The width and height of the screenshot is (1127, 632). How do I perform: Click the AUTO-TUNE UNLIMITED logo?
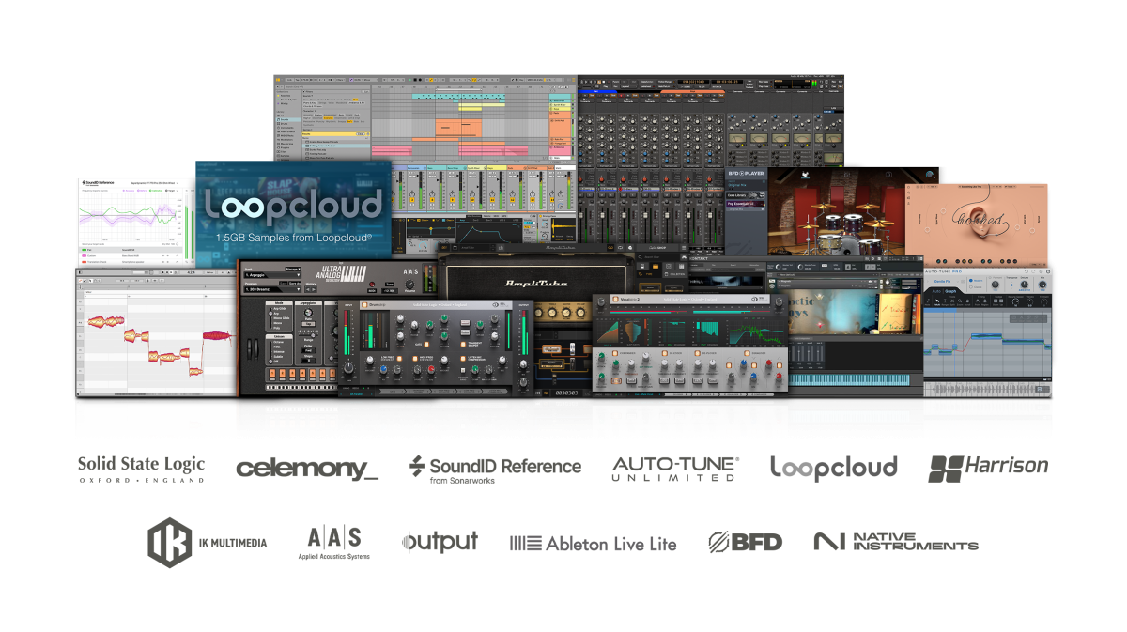coord(675,469)
